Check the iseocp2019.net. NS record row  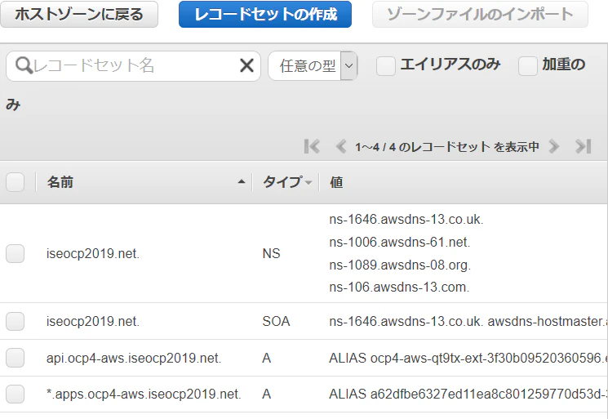coord(16,253)
